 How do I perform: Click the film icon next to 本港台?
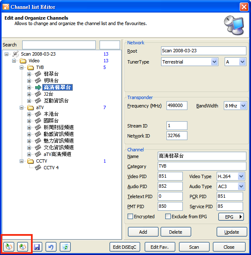(x=38, y=114)
